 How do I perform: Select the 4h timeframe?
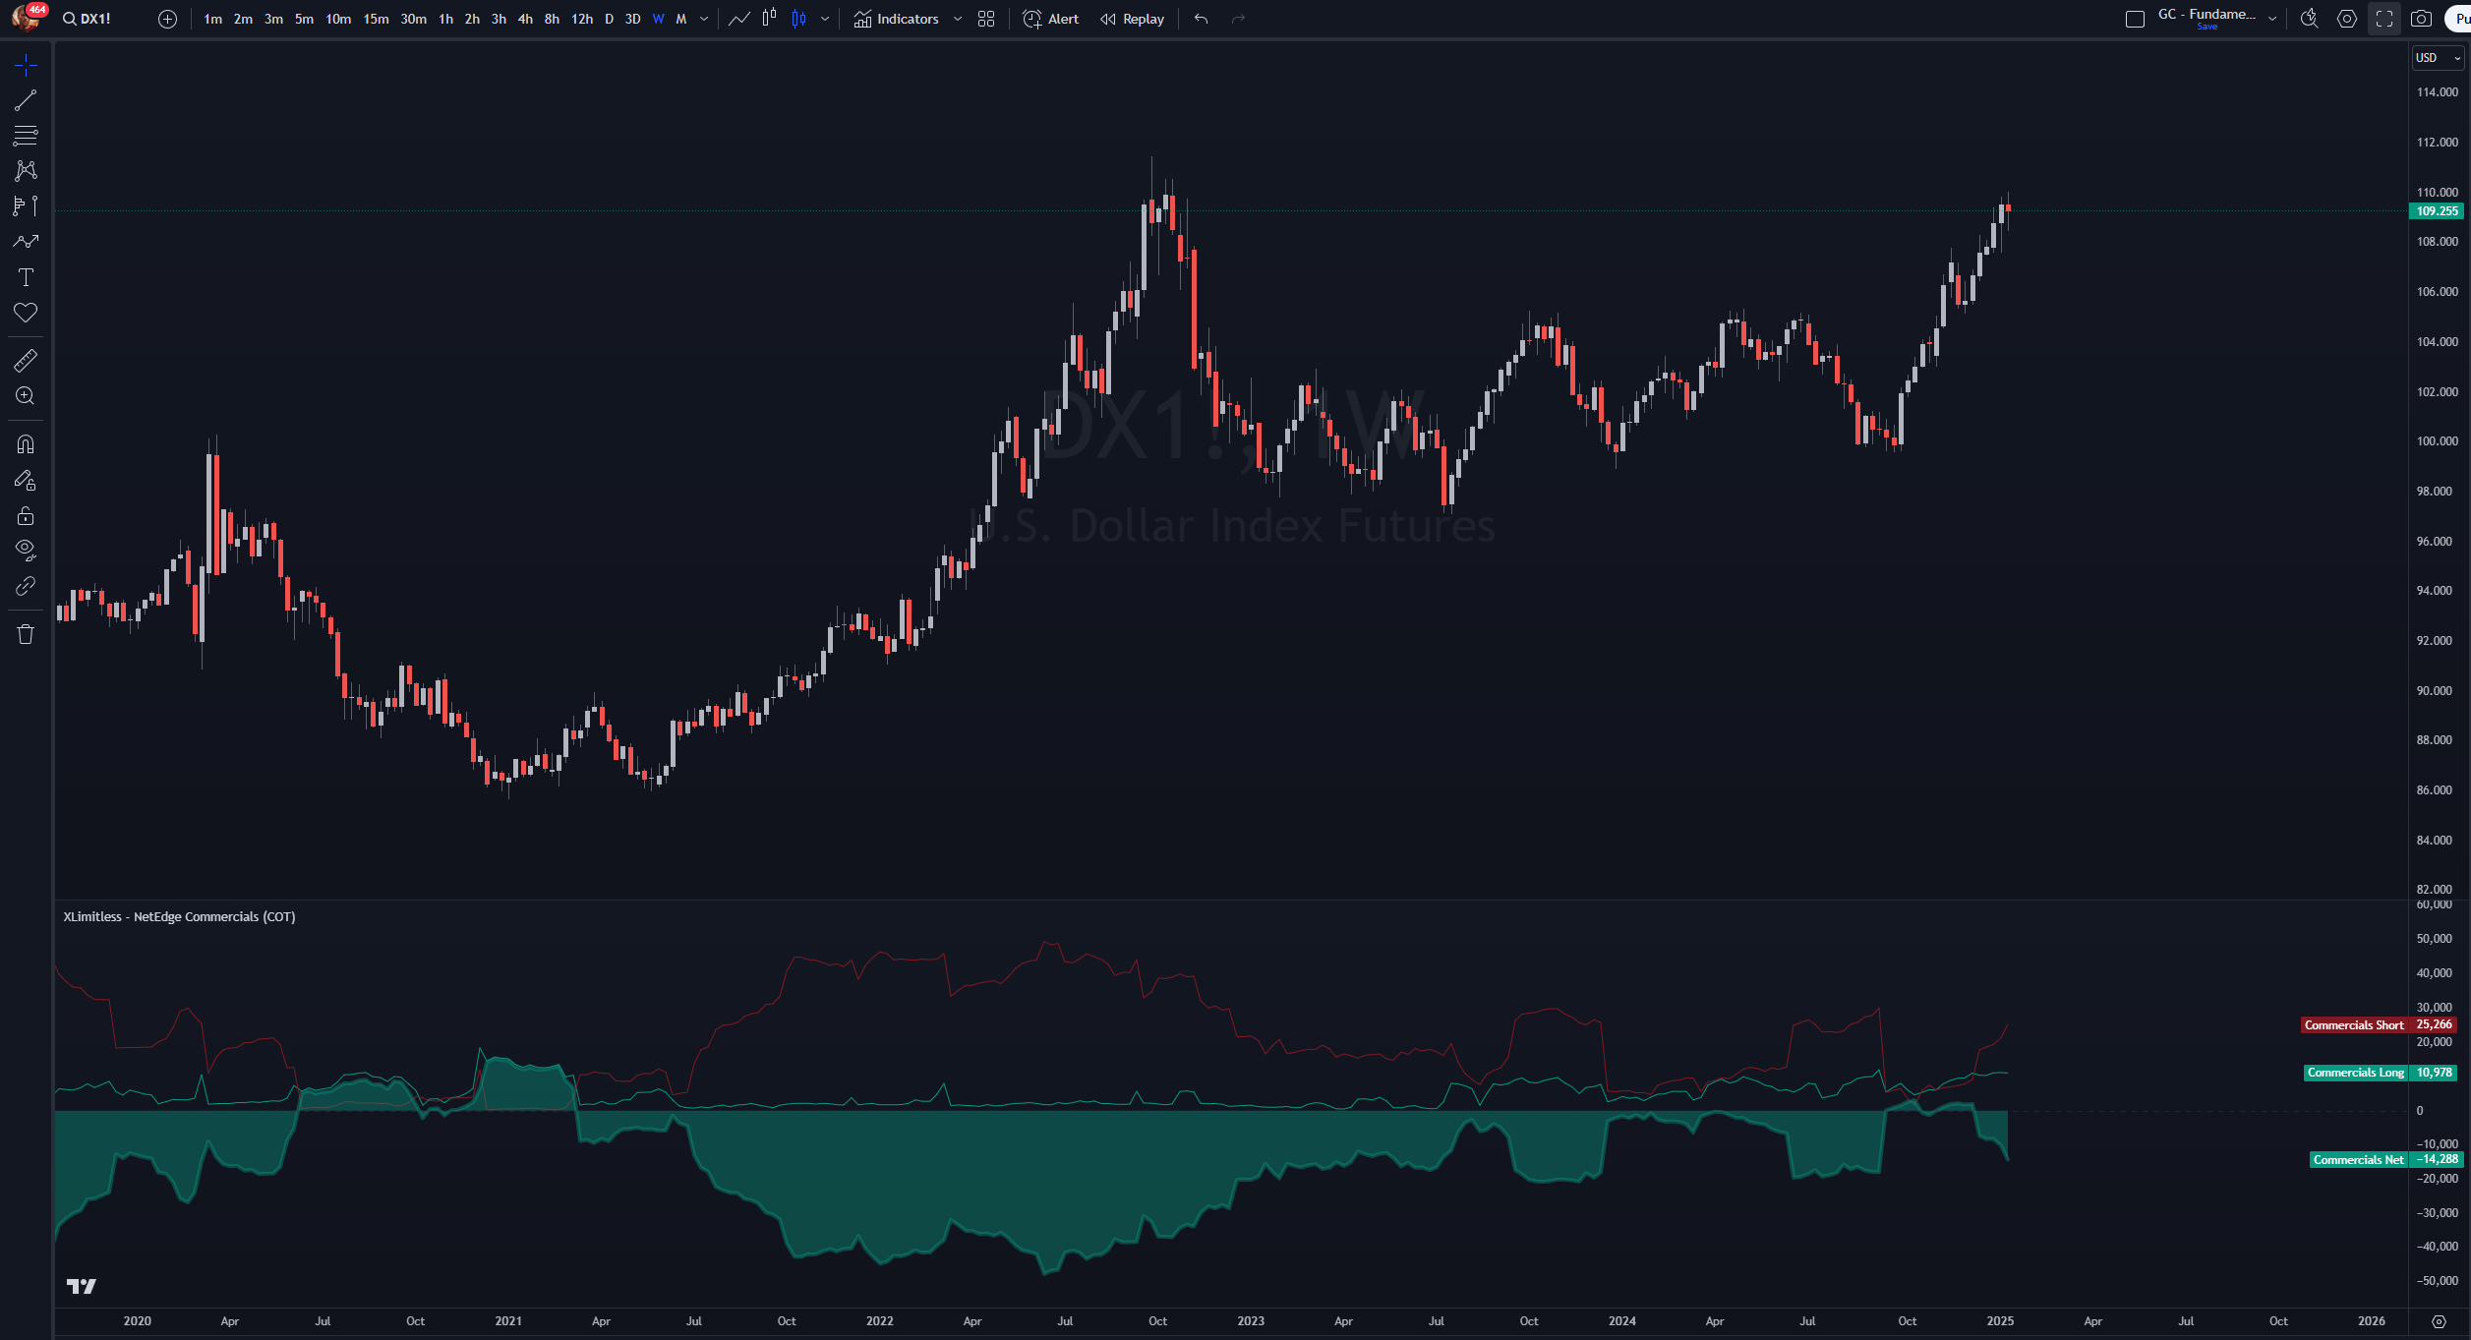pyautogui.click(x=525, y=19)
